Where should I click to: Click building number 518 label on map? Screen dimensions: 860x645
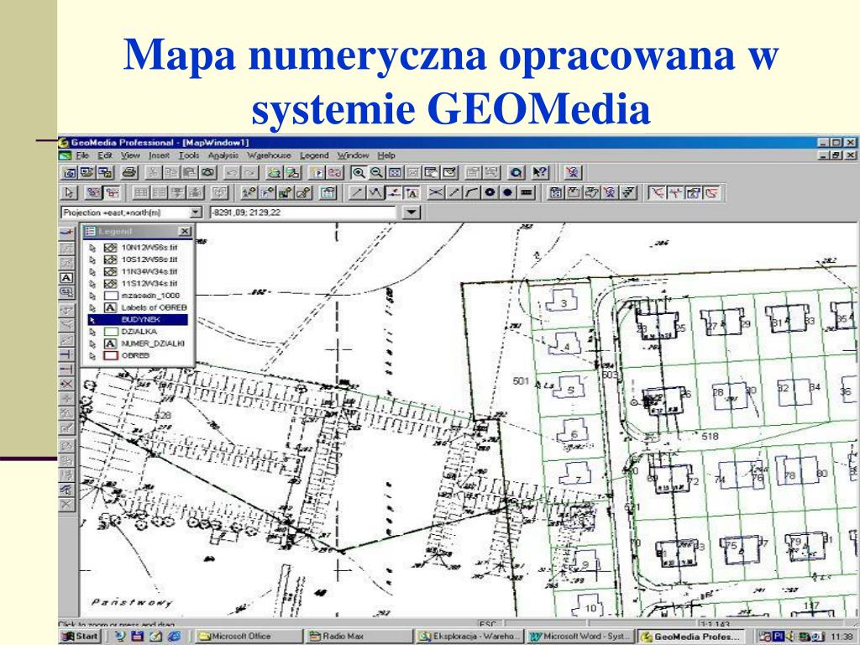pyautogui.click(x=710, y=437)
